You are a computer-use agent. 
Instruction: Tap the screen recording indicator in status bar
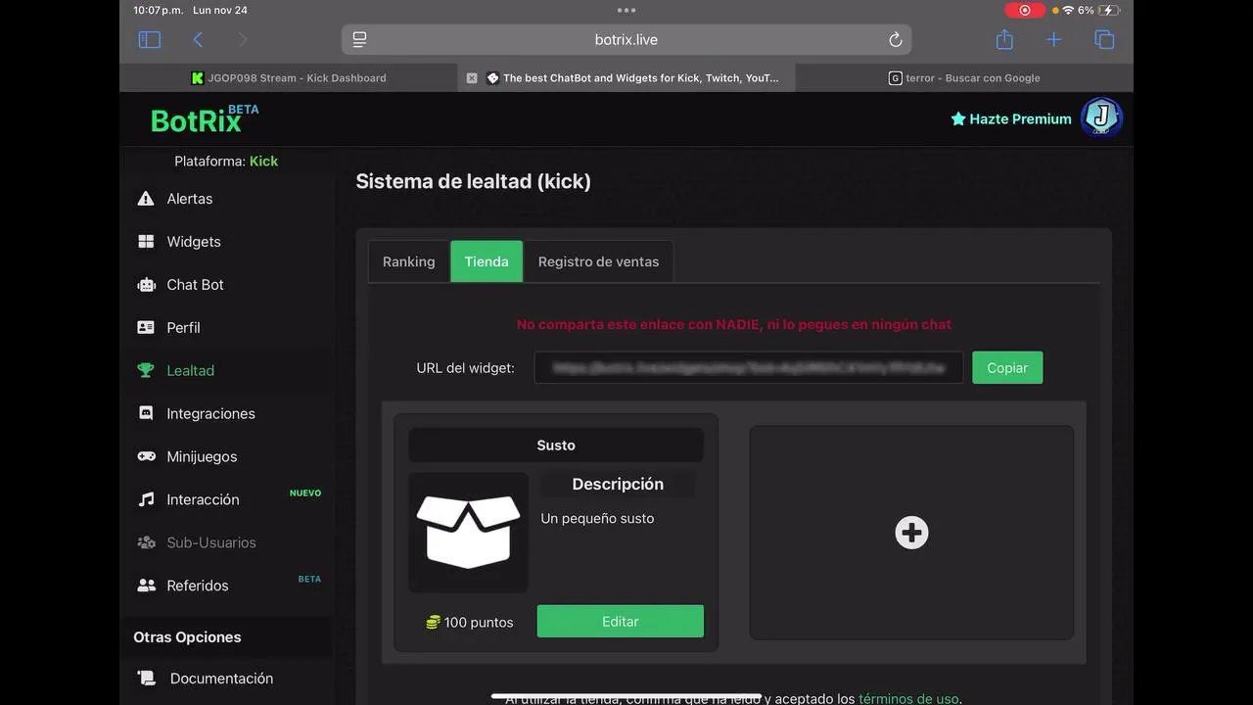click(1025, 10)
